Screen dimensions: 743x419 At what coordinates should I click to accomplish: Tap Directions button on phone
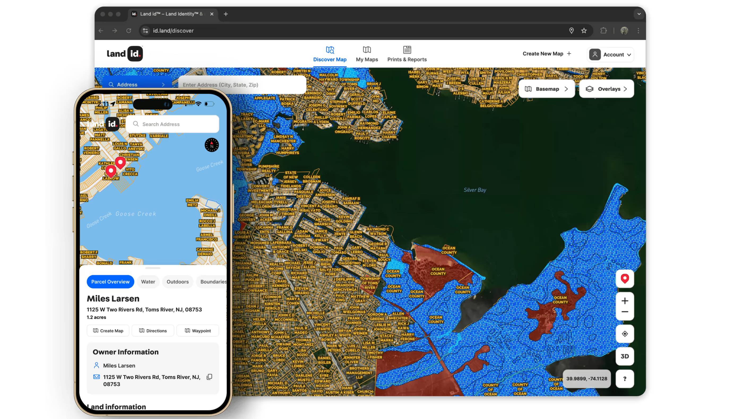coord(153,330)
